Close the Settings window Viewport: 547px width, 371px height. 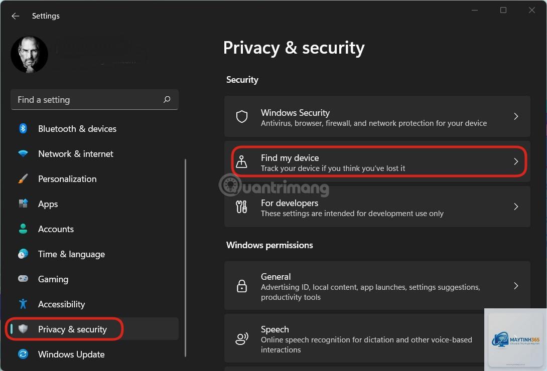(531, 10)
